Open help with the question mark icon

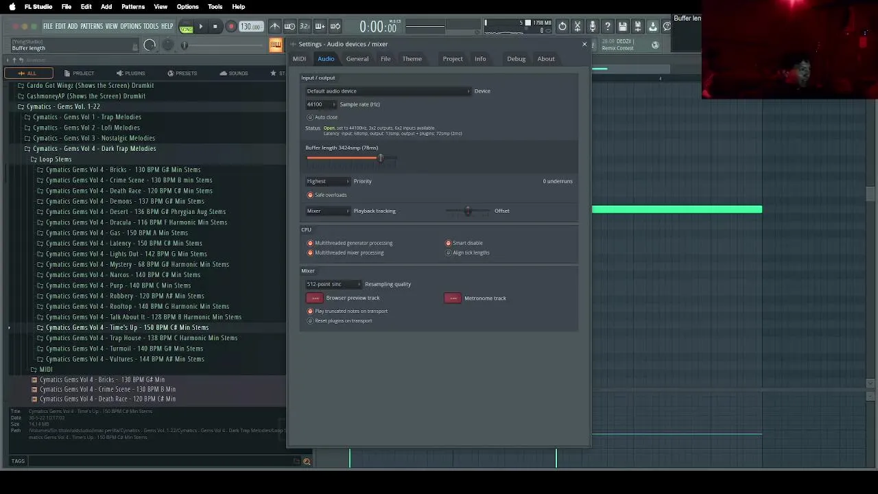coord(608,27)
